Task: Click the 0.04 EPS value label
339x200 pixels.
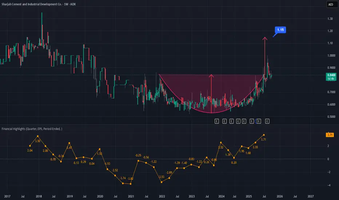Action: pyautogui.click(x=92, y=164)
